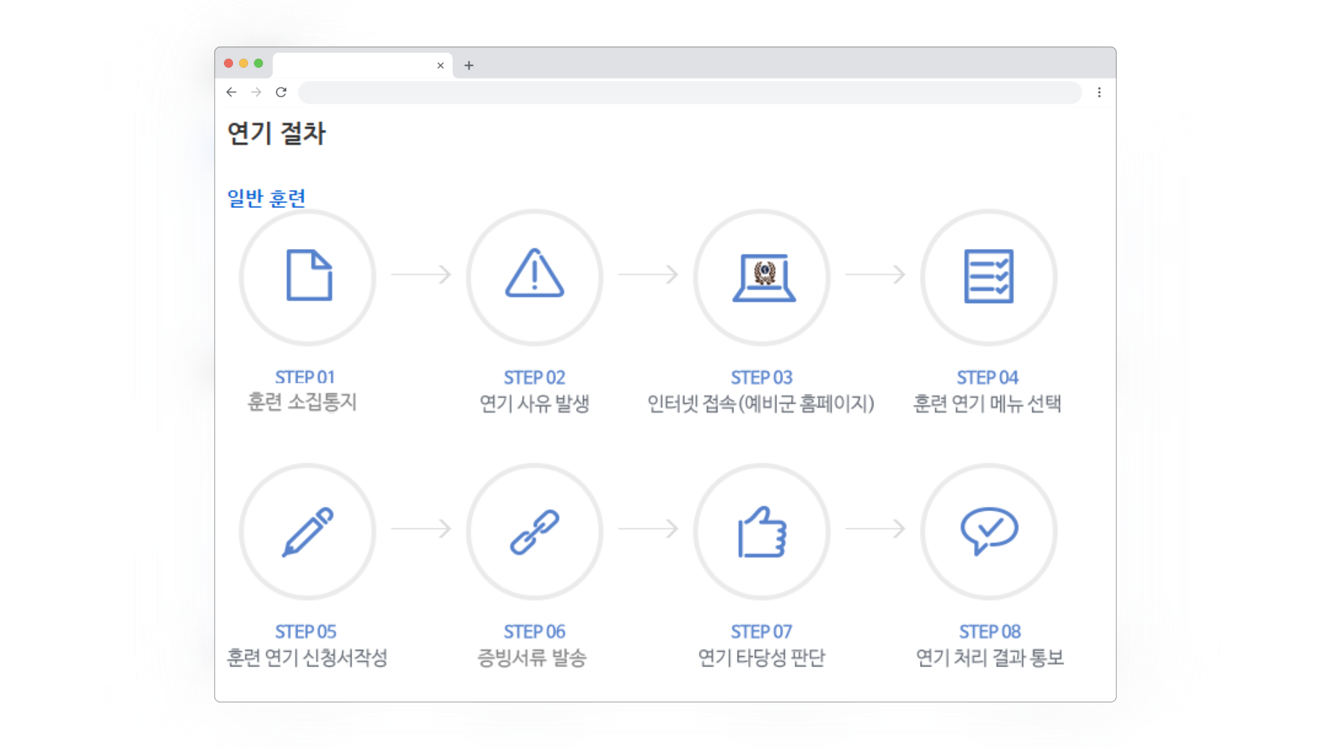Reload the page with the refresh button
The image size is (1331, 749).
[281, 92]
